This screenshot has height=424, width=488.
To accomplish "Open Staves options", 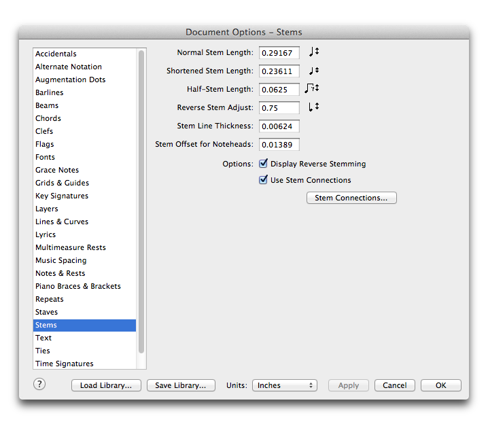I will click(x=84, y=312).
